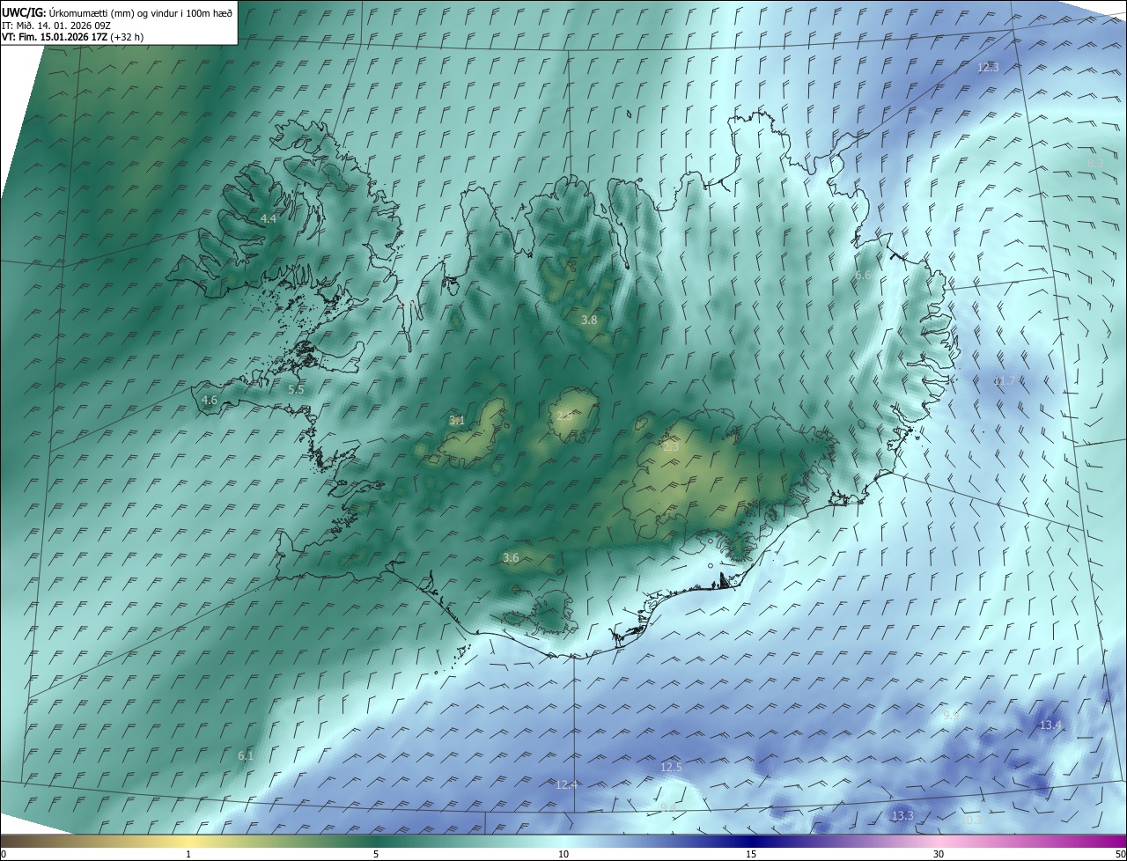Select the 5.5 value label on the map

point(296,389)
